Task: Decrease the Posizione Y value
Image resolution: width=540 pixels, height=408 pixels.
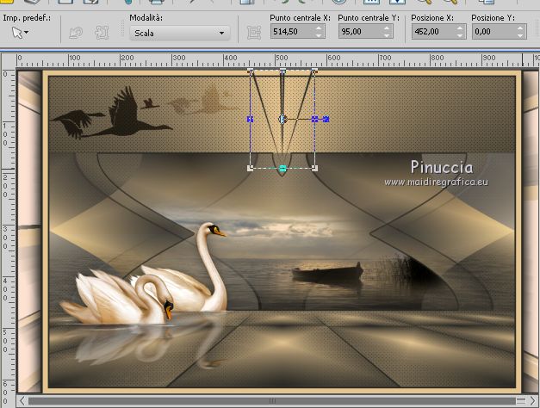Action: point(520,36)
